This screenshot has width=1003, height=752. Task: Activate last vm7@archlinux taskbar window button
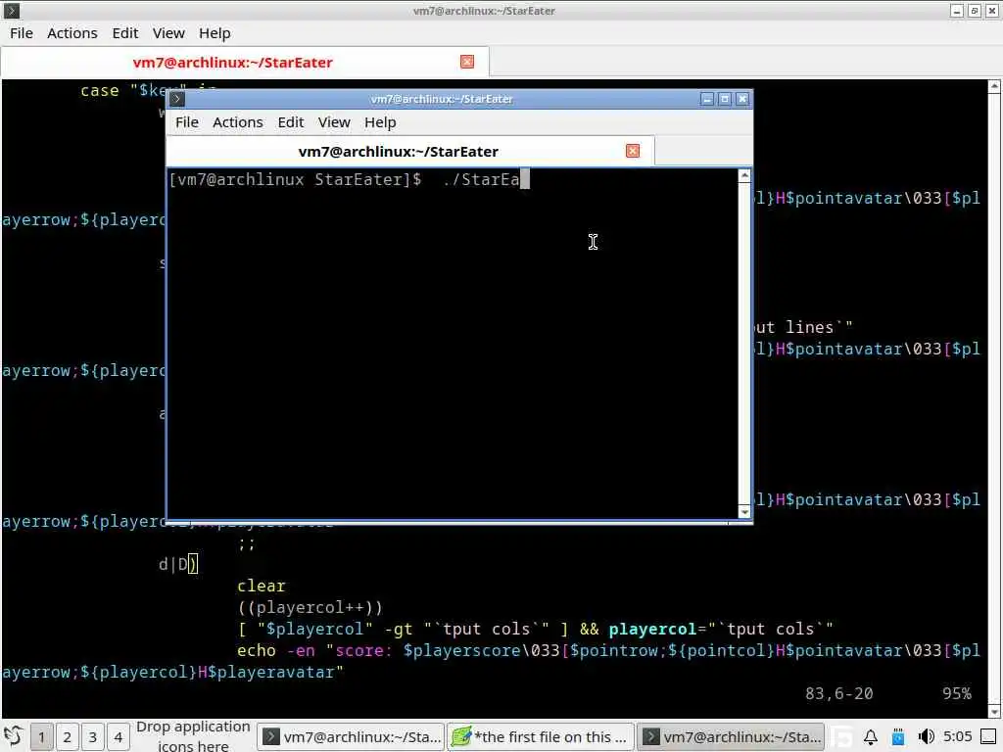point(731,737)
